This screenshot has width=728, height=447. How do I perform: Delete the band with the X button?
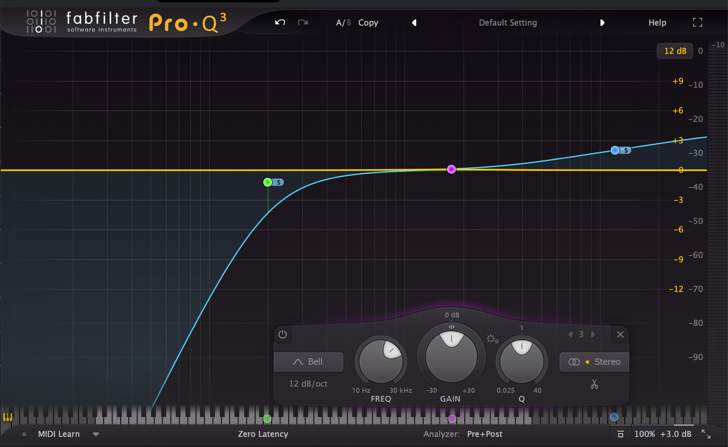(620, 334)
